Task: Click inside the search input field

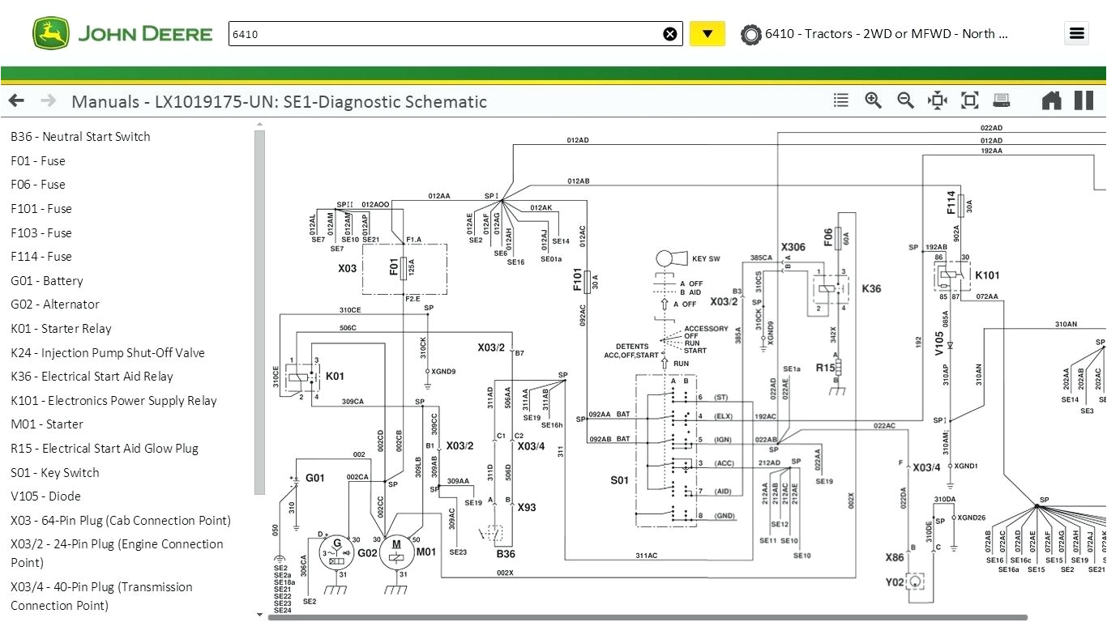Action: 446,33
